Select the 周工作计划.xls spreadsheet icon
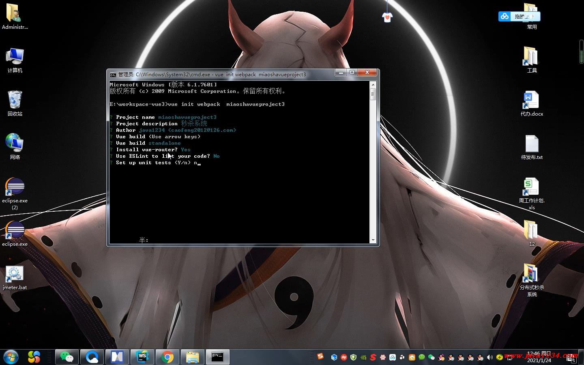The width and height of the screenshot is (584, 365). click(532, 194)
